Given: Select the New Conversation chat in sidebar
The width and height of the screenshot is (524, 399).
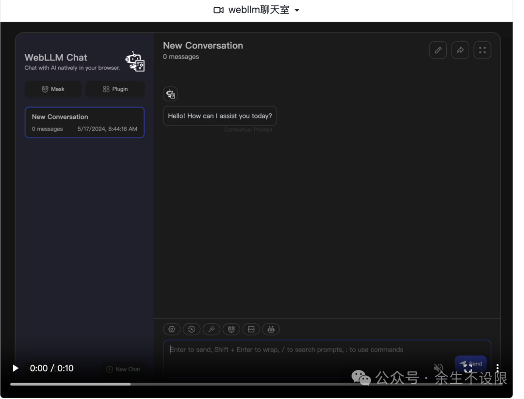Looking at the screenshot, I should point(84,122).
